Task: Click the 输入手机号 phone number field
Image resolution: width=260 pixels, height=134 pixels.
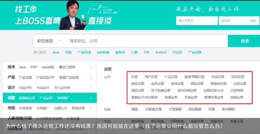Action: 197,21
